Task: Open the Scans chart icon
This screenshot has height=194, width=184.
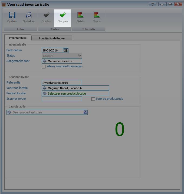Action: coord(97,15)
